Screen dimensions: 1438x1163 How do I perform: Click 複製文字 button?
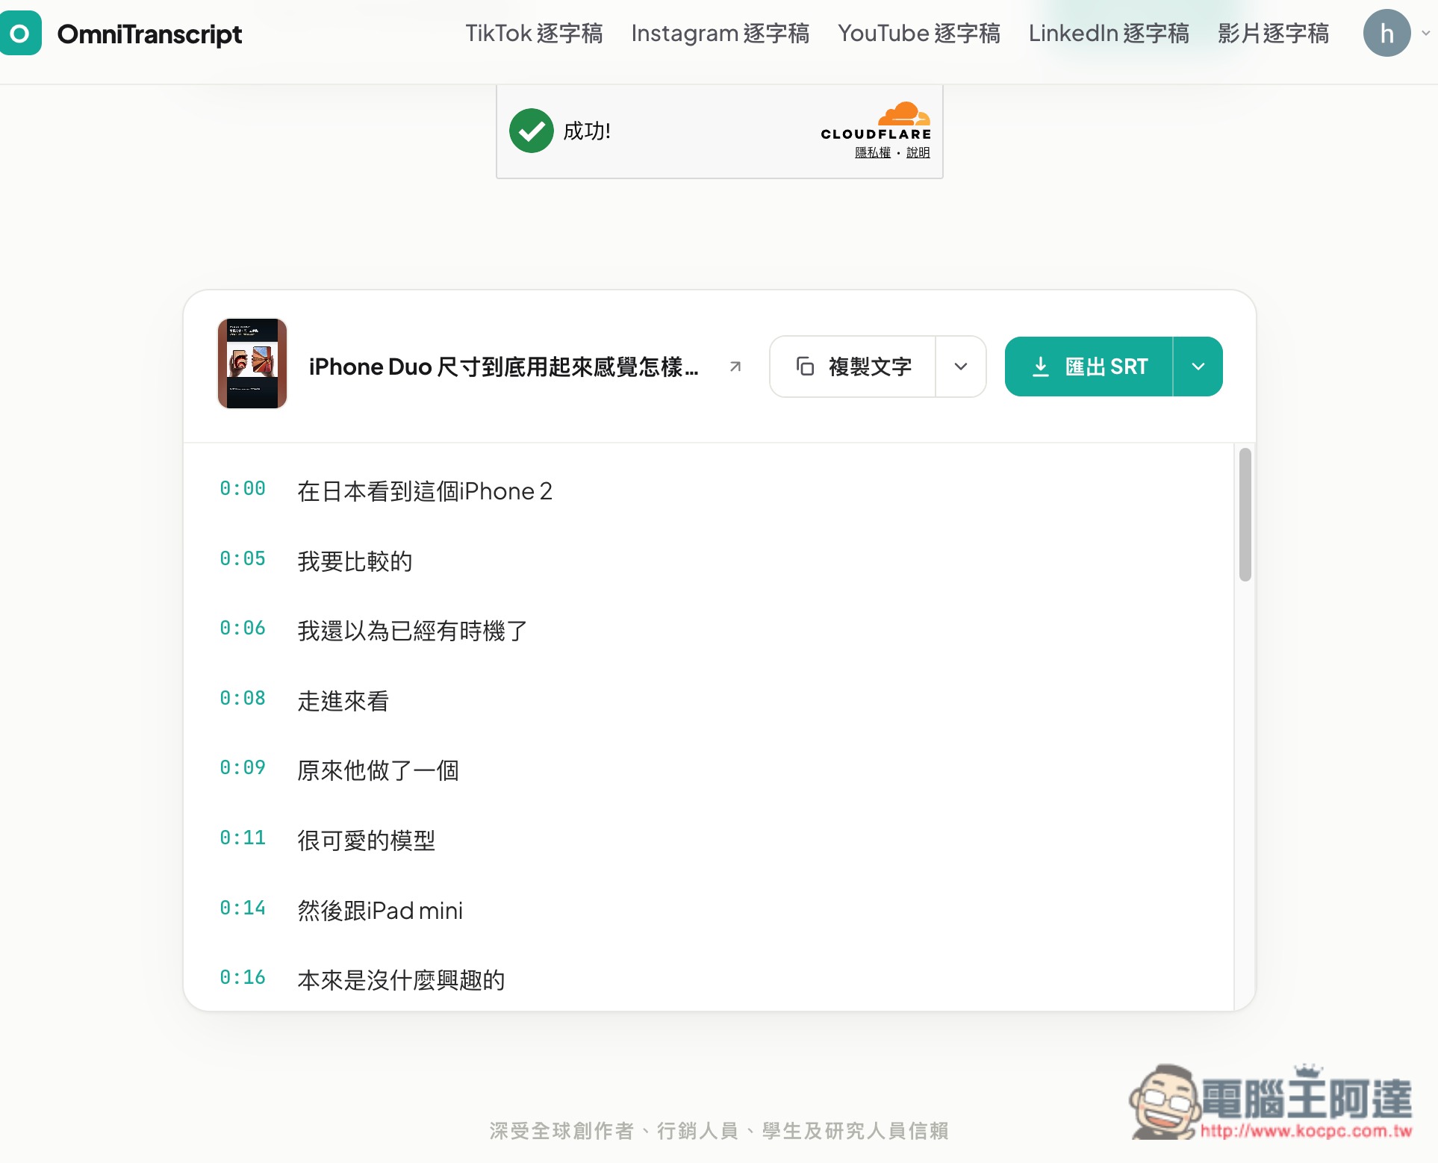point(853,367)
